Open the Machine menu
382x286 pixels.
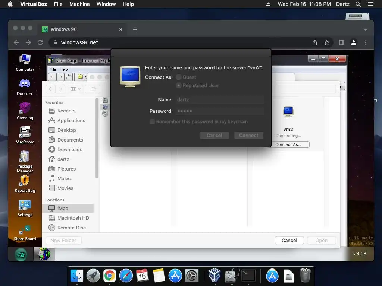coord(79,4)
